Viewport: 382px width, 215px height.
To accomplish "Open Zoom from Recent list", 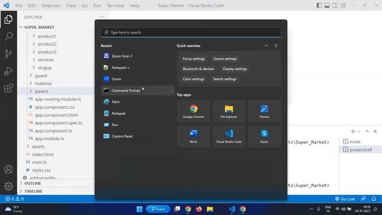I will [x=138, y=79].
